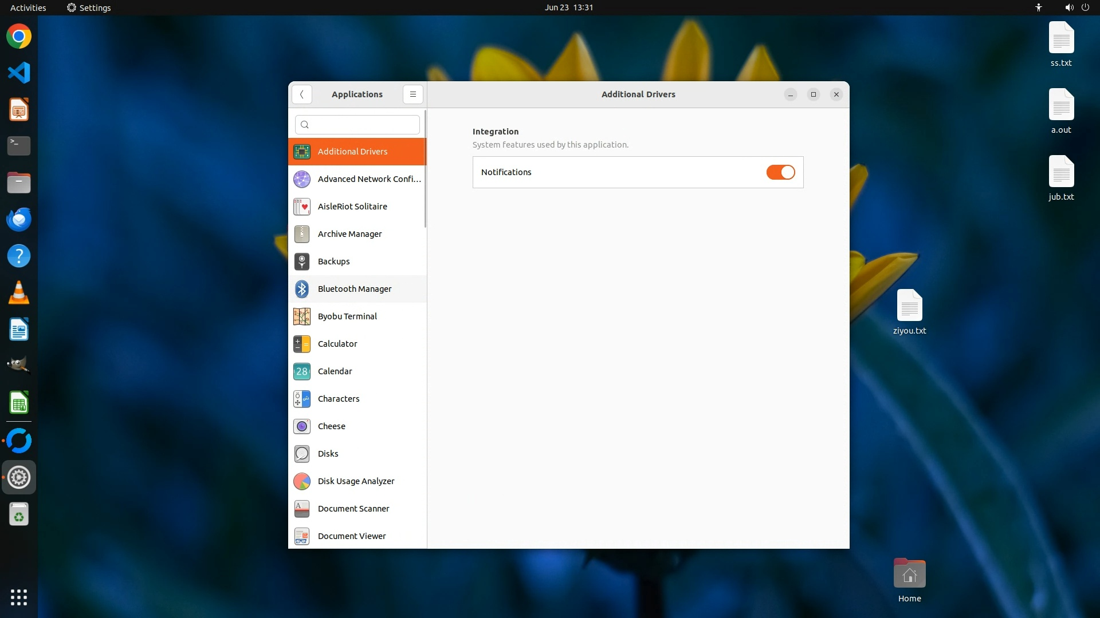The width and height of the screenshot is (1100, 618).
Task: Choose Cheese from the applications list
Action: click(332, 426)
